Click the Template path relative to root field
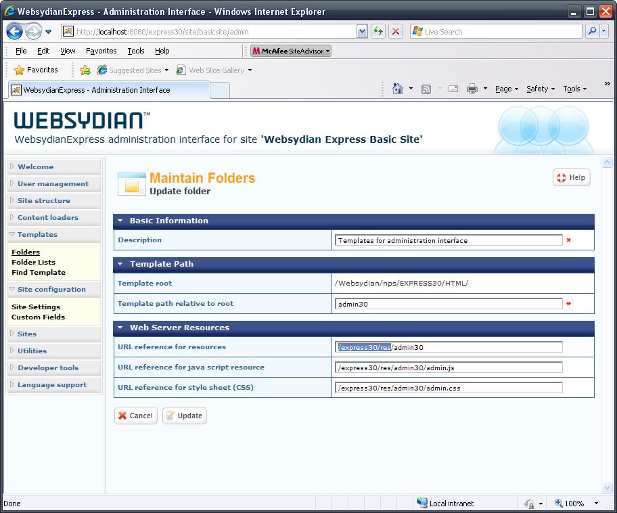Screen dimensions: 617x513 point(449,304)
